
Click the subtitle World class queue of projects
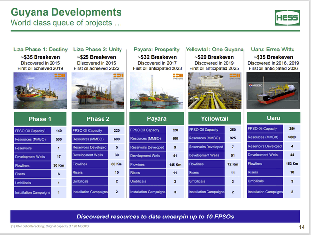pyautogui.click(x=66, y=23)
